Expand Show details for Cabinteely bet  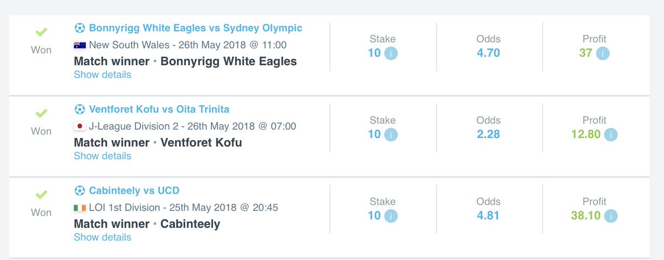(x=102, y=237)
